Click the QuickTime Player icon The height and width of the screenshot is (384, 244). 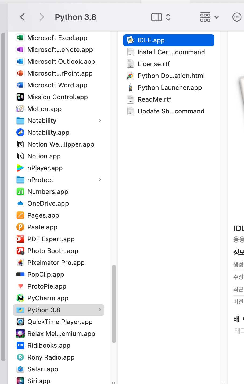(x=20, y=322)
